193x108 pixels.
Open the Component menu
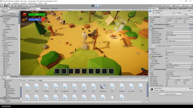[23, 3]
